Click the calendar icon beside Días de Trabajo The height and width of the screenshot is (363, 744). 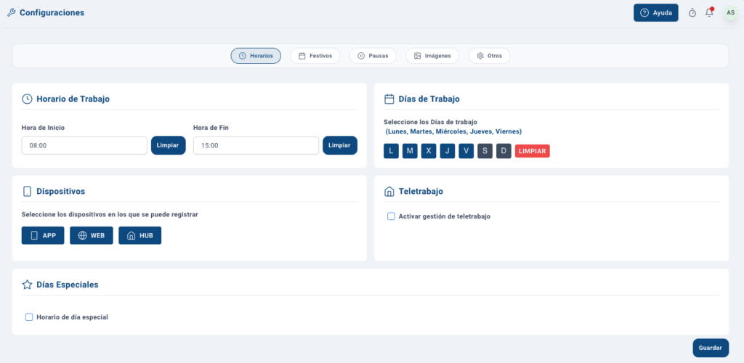pos(389,99)
